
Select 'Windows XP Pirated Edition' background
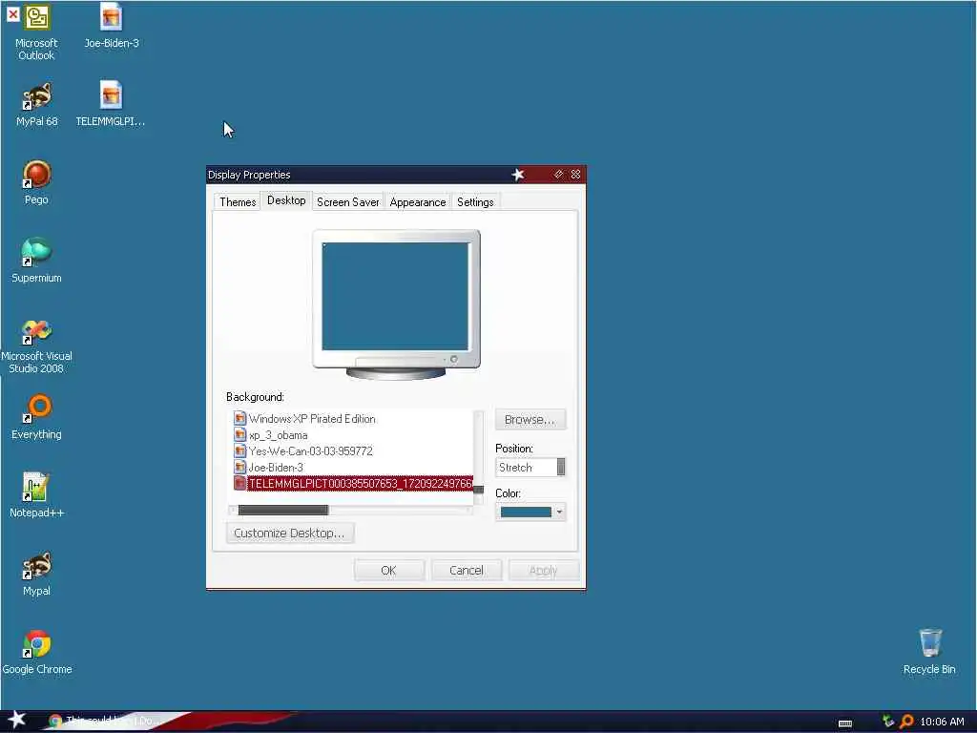pyautogui.click(x=312, y=419)
